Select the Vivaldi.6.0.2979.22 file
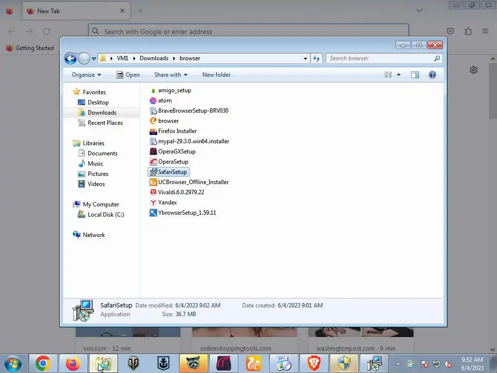Image resolution: width=497 pixels, height=373 pixels. click(x=177, y=192)
